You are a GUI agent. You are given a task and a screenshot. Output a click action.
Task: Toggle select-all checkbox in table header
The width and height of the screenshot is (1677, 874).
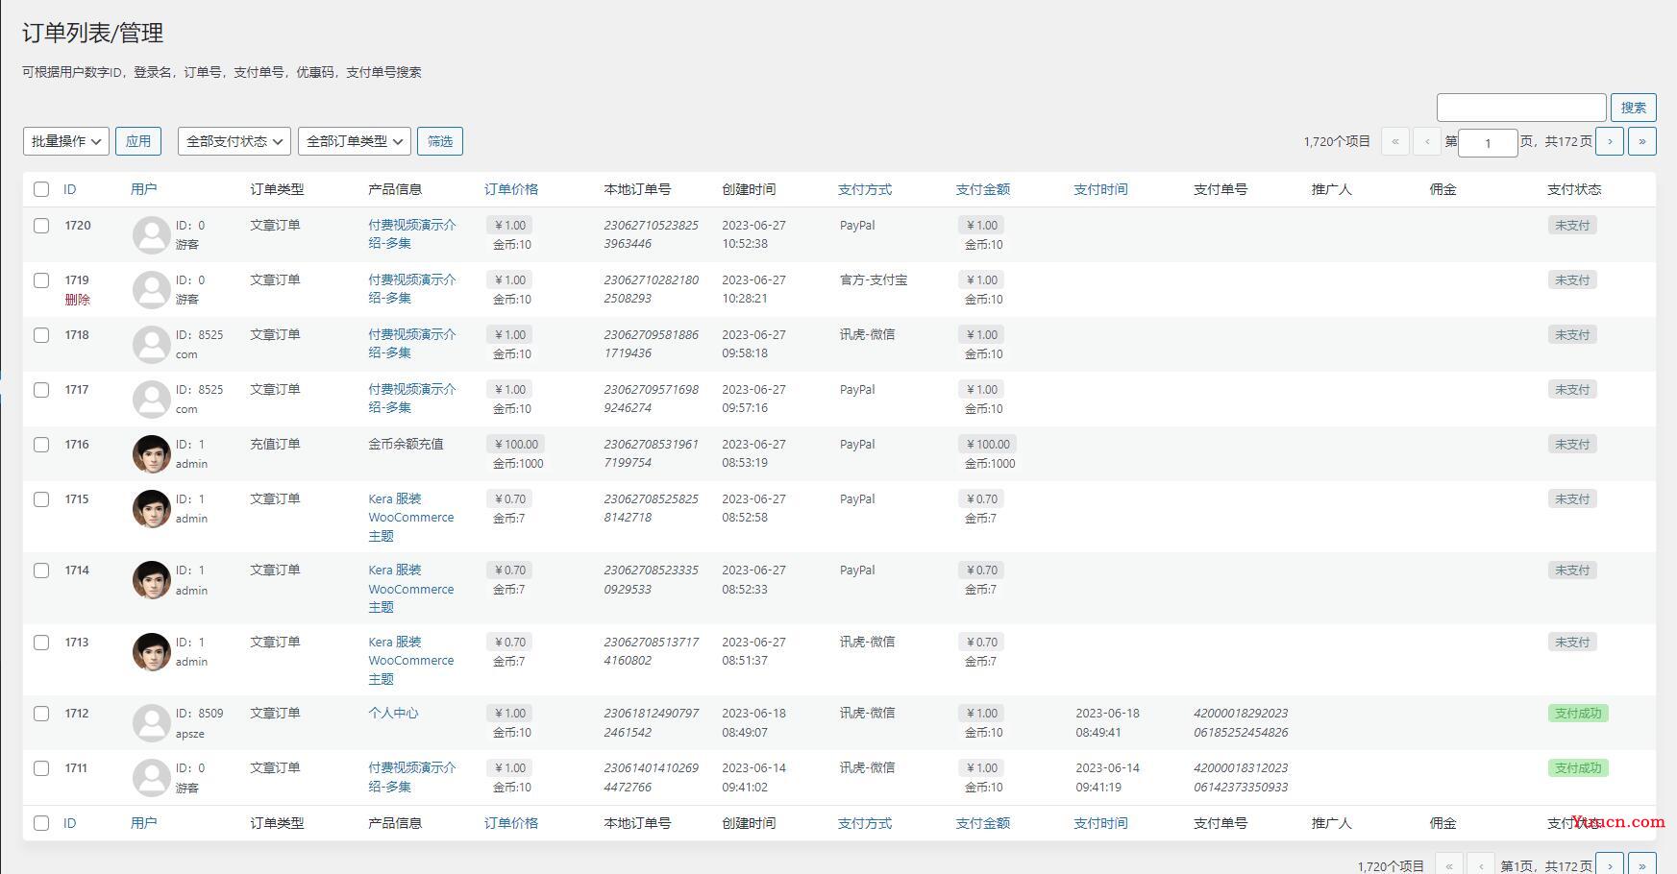click(x=41, y=189)
